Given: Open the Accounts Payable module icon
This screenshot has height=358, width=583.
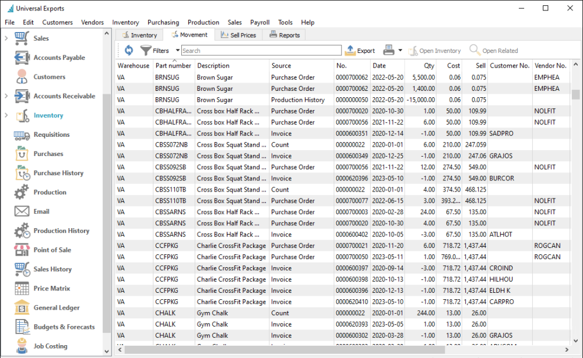Looking at the screenshot, I should (22, 58).
